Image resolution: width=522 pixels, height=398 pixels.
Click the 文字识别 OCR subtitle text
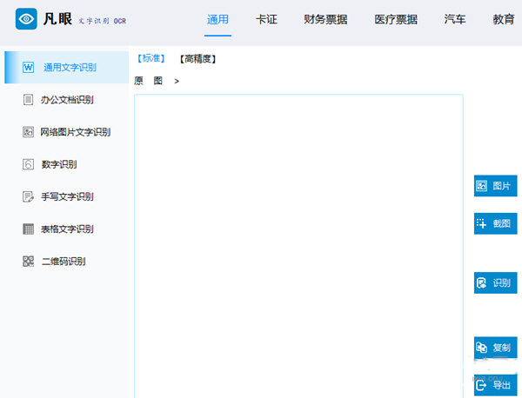pyautogui.click(x=102, y=21)
